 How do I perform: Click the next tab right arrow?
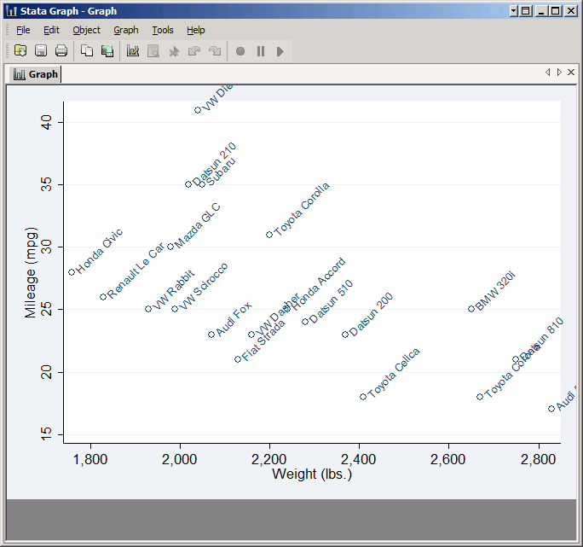click(x=559, y=73)
